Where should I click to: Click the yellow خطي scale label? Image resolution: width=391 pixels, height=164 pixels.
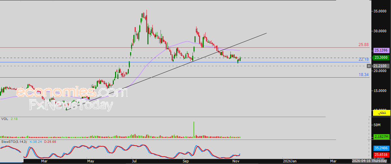pyautogui.click(x=382, y=113)
